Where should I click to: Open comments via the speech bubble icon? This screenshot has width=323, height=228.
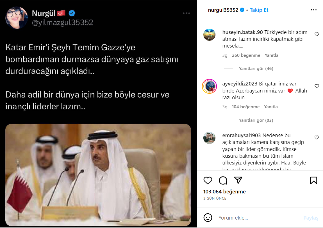pyautogui.click(x=223, y=180)
